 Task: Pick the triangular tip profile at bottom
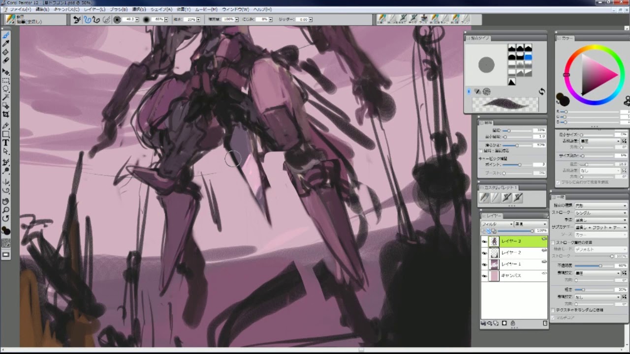click(x=512, y=82)
